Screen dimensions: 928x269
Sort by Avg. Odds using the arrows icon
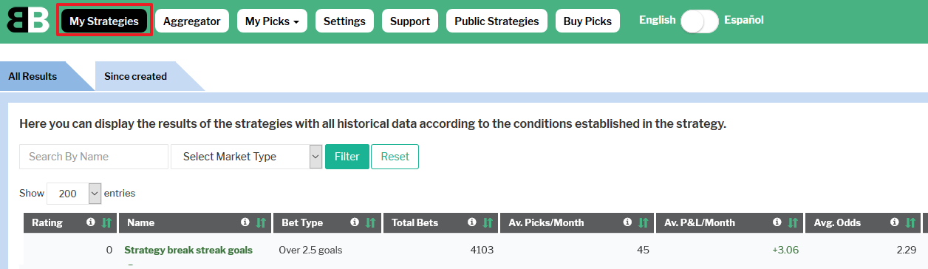coord(910,222)
